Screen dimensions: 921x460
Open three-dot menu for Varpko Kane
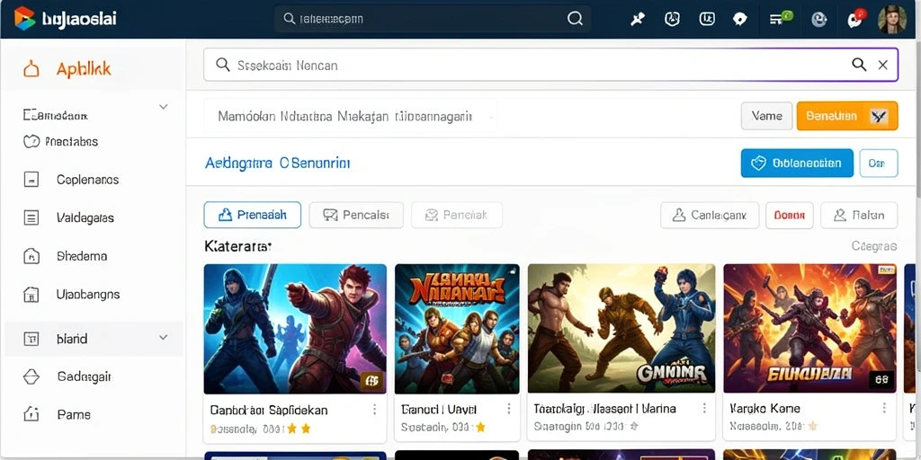pyautogui.click(x=884, y=409)
